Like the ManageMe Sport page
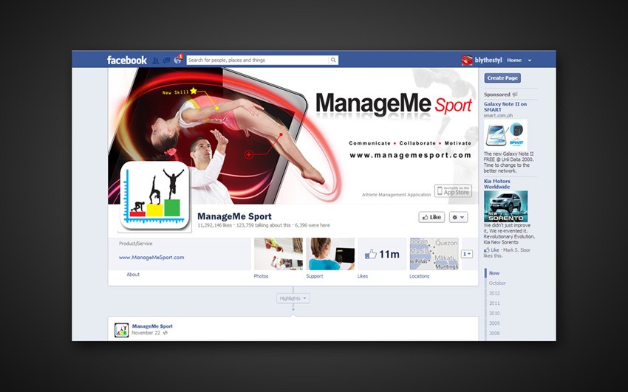Viewport: 628px width, 392px height. [x=431, y=217]
